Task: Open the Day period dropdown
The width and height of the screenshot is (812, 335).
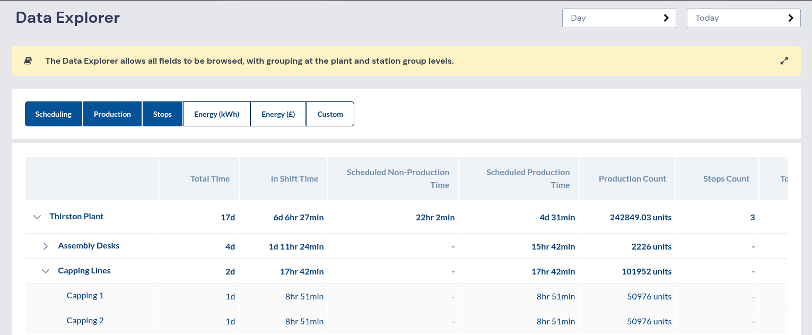Action: tap(619, 18)
